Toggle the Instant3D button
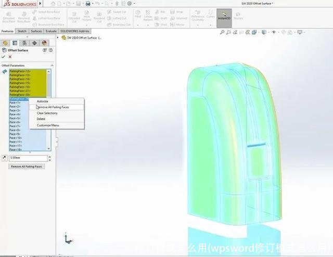The width and height of the screenshot is (333, 257). click(224, 16)
